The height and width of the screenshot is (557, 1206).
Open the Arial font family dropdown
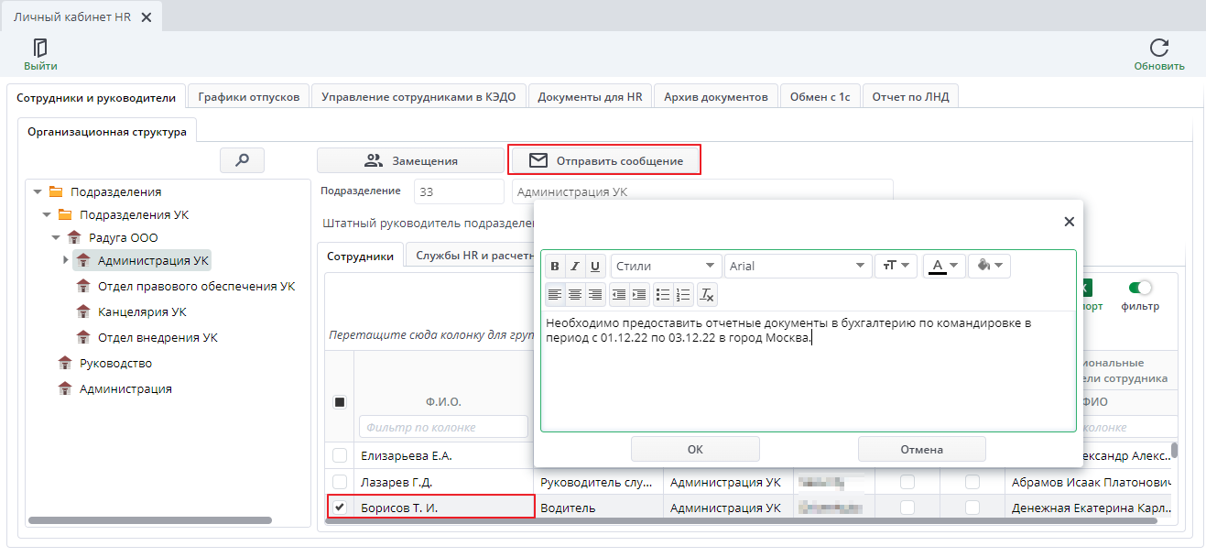(799, 267)
